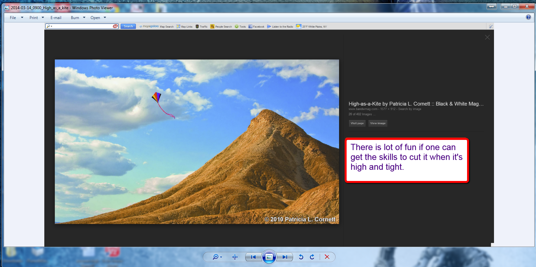536x267 pixels.
Task: Click the www.bandwmag.com source text
Action: pos(363,109)
